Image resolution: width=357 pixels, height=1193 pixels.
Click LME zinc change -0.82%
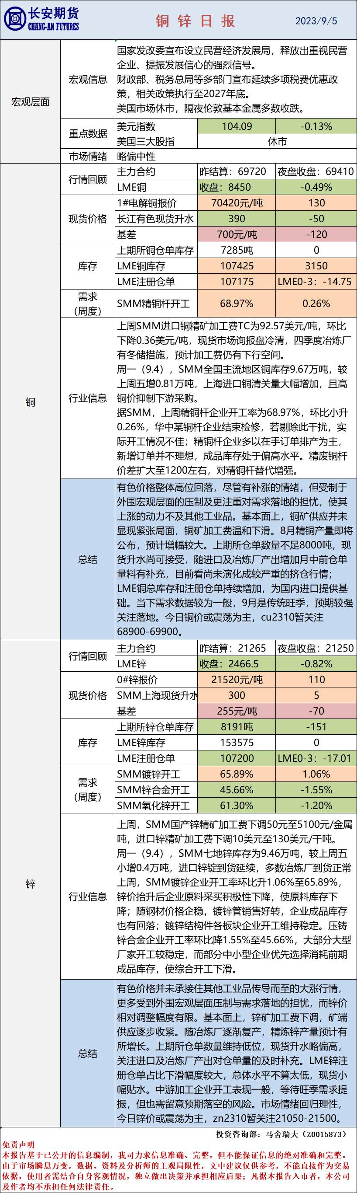click(316, 664)
